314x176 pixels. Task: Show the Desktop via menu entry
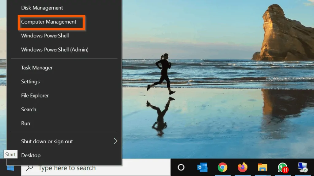[64, 155]
